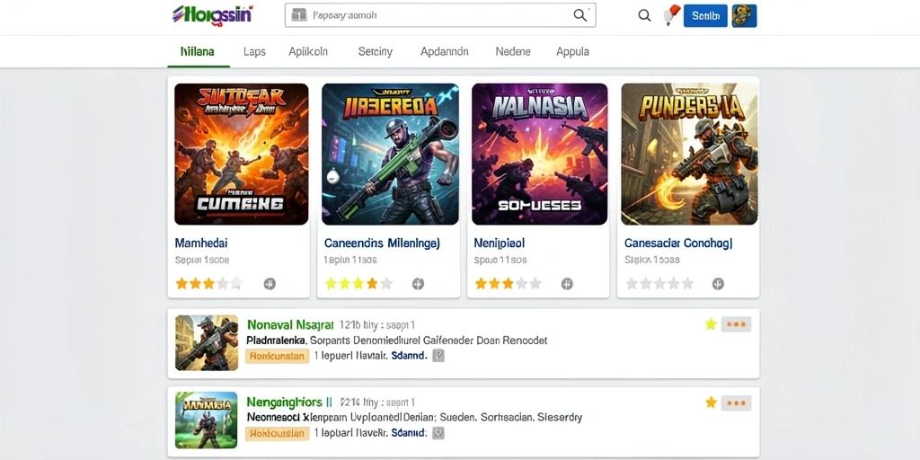Go to the Appula tab

click(x=572, y=51)
